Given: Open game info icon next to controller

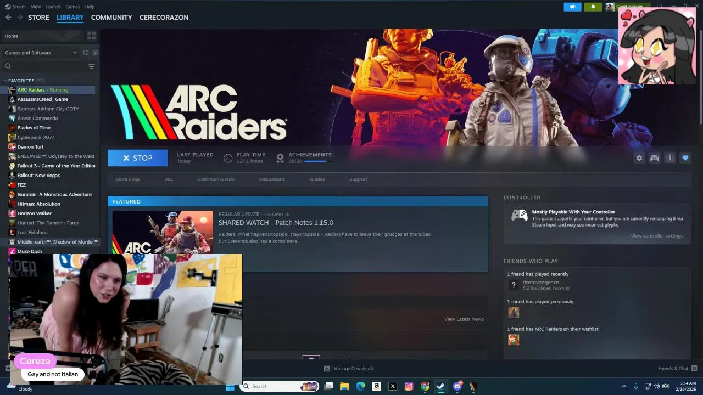Looking at the screenshot, I should click(670, 158).
